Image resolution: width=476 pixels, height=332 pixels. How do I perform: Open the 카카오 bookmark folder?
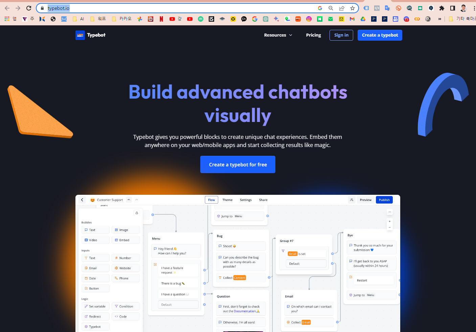point(122,19)
